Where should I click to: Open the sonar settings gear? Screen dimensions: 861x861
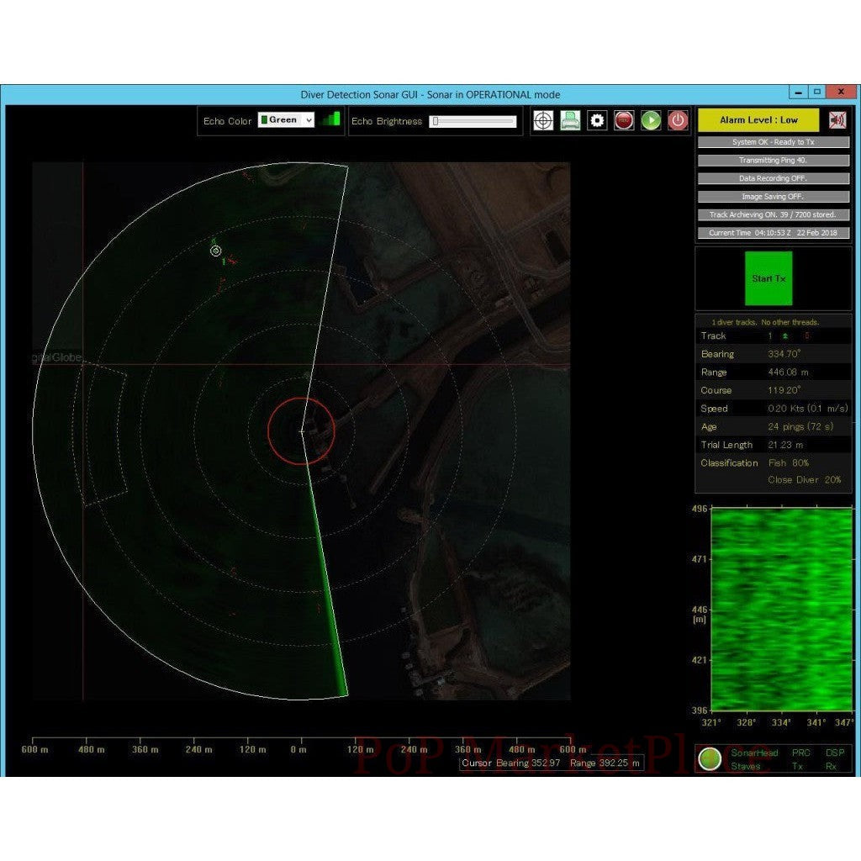[x=595, y=120]
